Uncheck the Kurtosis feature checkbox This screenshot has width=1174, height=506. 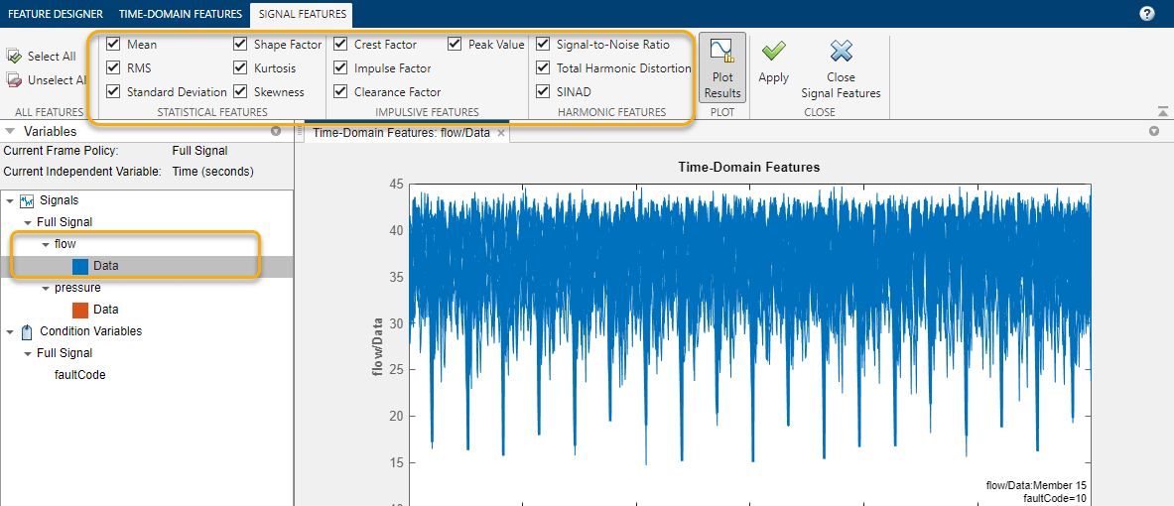coord(240,68)
